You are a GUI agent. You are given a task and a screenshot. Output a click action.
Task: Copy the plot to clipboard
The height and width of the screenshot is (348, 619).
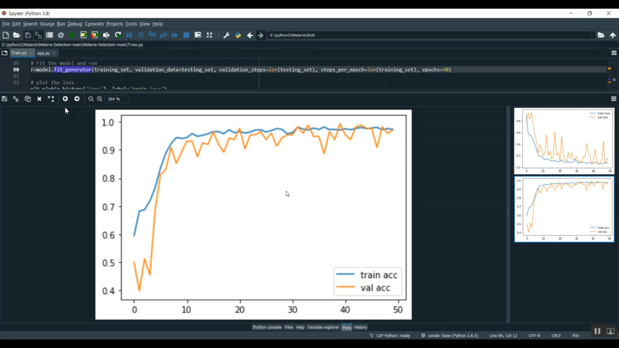[x=28, y=99]
